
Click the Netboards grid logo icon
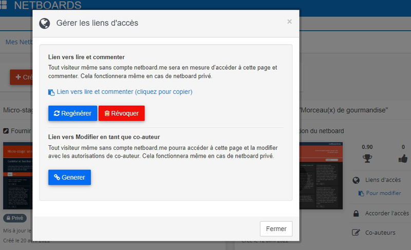coord(4,6)
